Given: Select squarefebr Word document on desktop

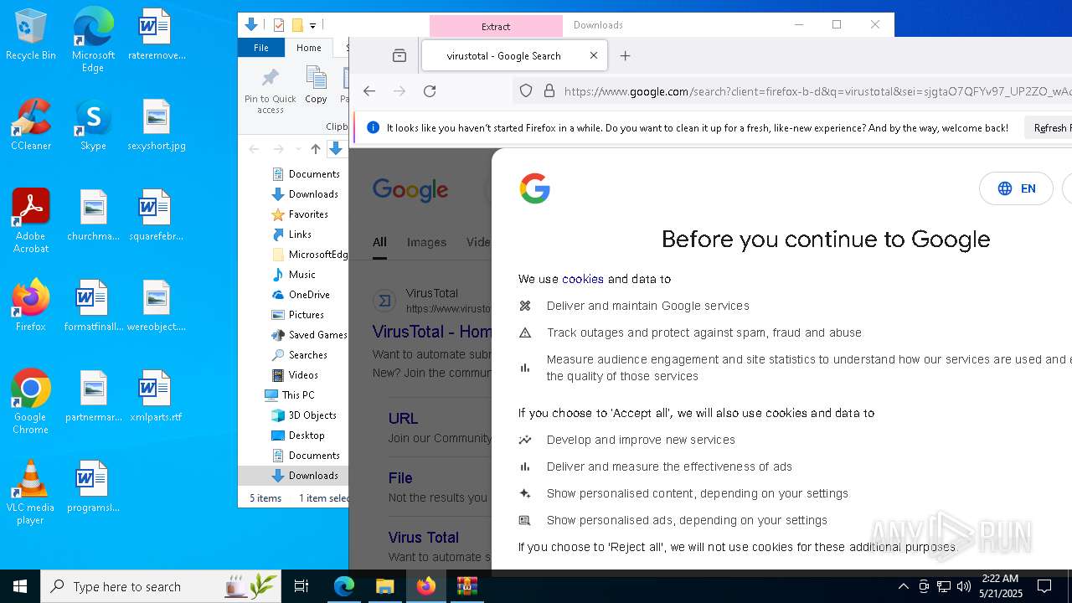Looking at the screenshot, I should tap(156, 216).
